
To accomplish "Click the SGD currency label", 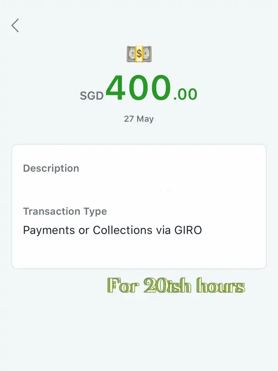I will [92, 95].
